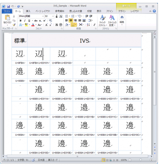Image resolution: width=160 pixels, height=165 pixels.
Task: Click the 日本語 language indicator in status bar
Action: point(41,160)
